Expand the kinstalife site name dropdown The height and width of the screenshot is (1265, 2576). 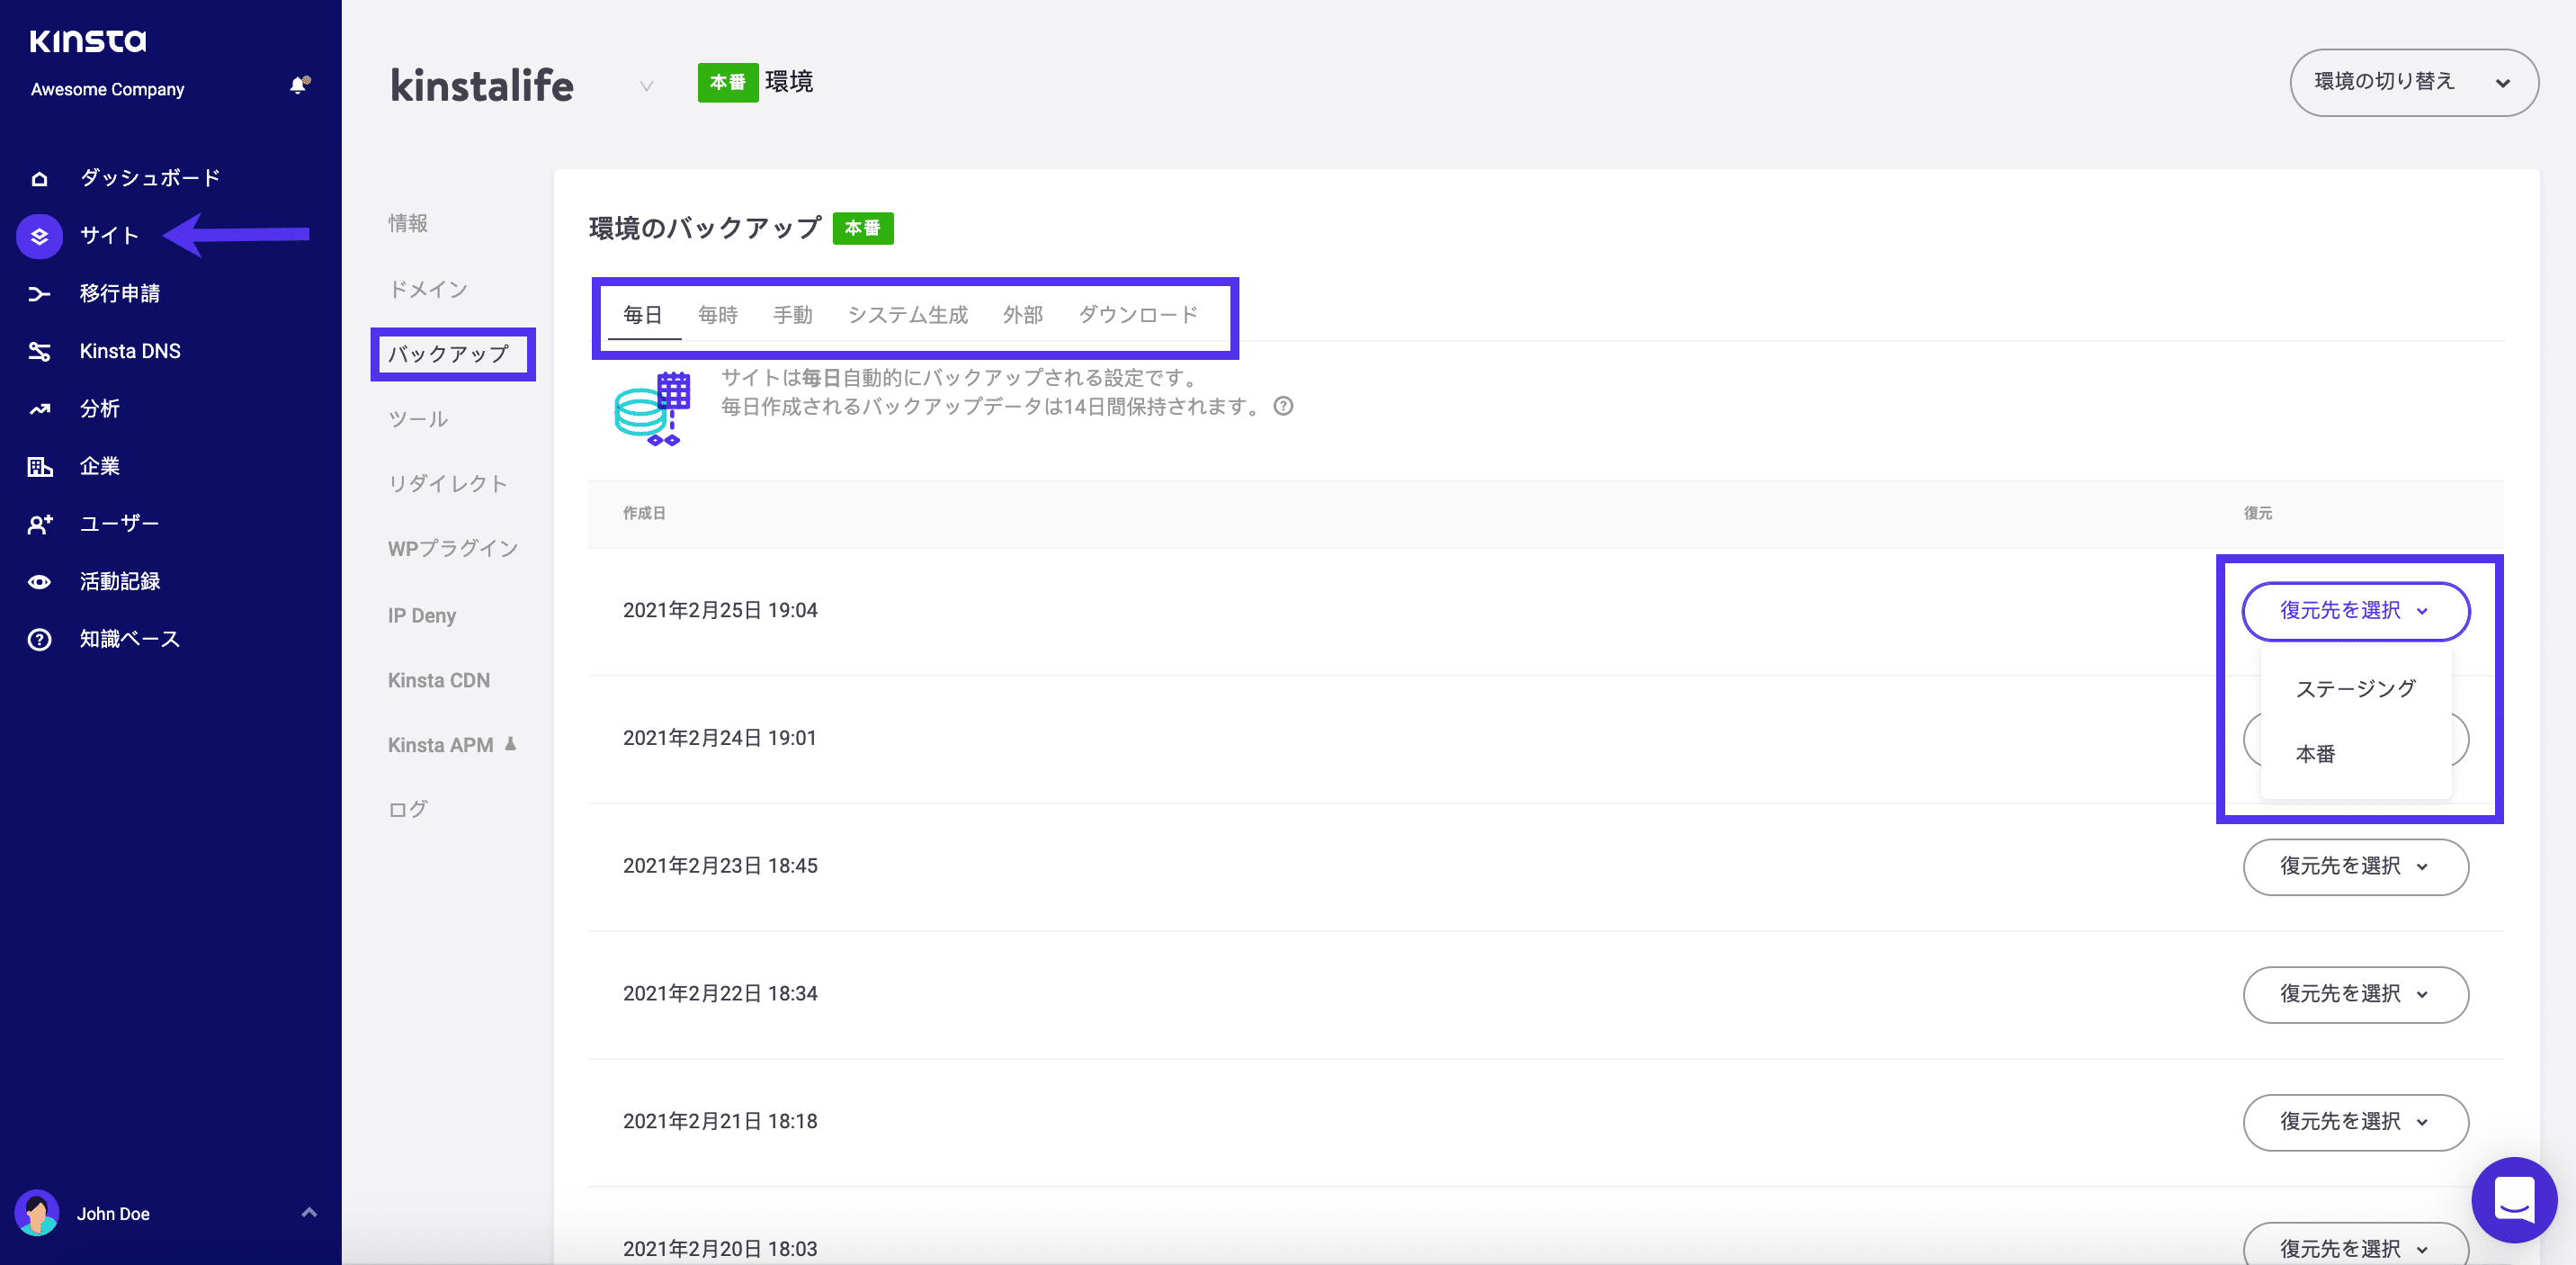(x=646, y=86)
